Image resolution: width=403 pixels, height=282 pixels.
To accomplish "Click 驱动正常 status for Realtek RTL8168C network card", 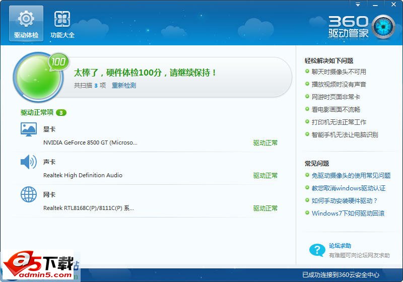I will click(265, 208).
